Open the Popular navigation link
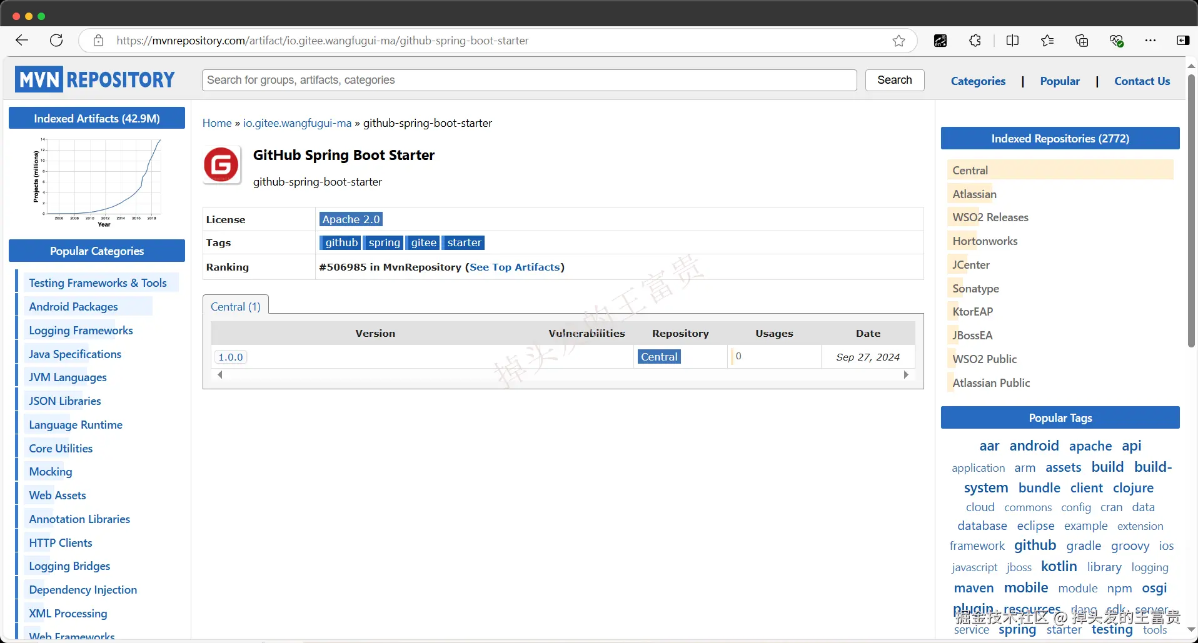 [x=1060, y=81]
